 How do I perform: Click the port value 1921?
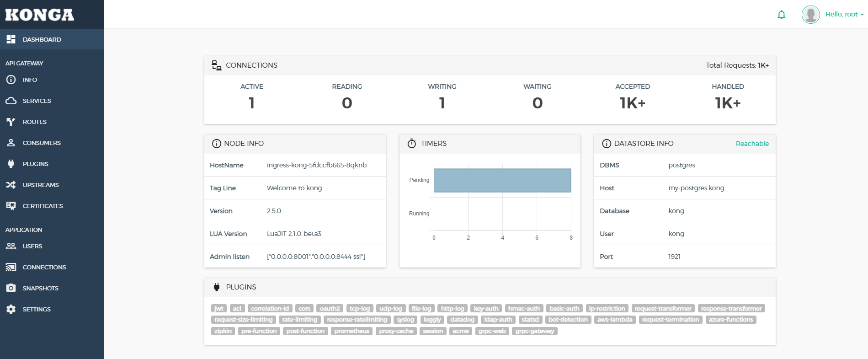pyautogui.click(x=674, y=257)
